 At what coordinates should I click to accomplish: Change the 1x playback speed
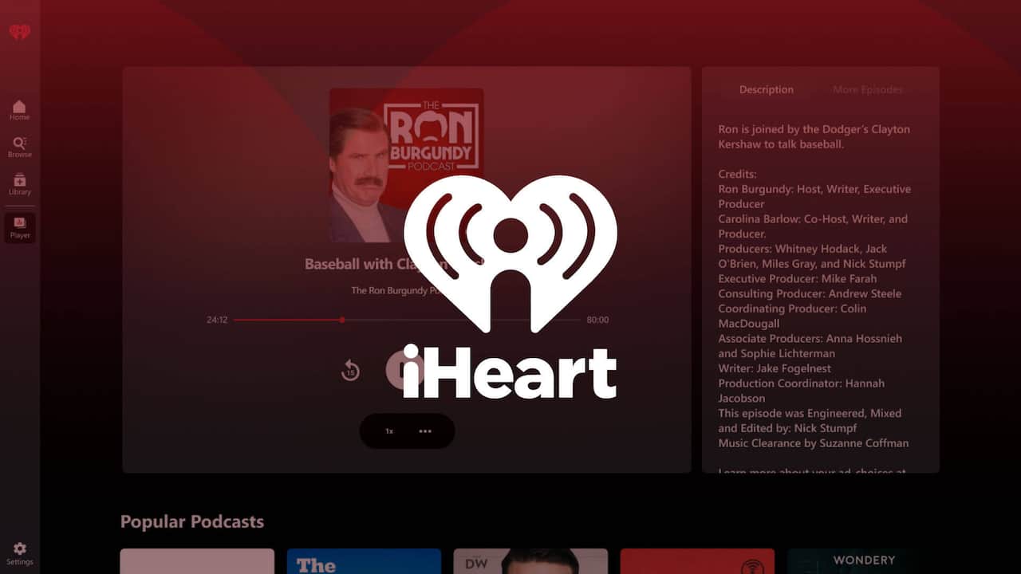[389, 431]
